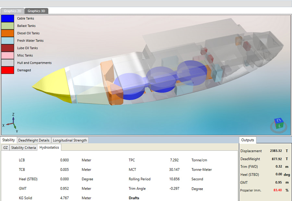Click the Diesel Oil Tanks orange swatch
The image size is (292, 201).
[8, 33]
